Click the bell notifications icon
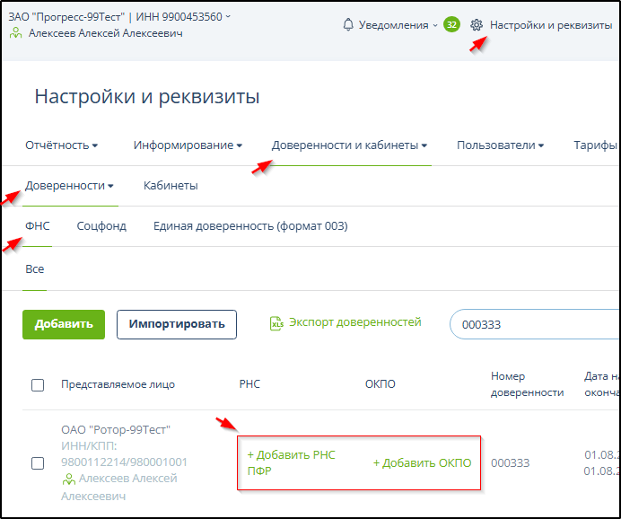621x519 pixels. point(348,25)
